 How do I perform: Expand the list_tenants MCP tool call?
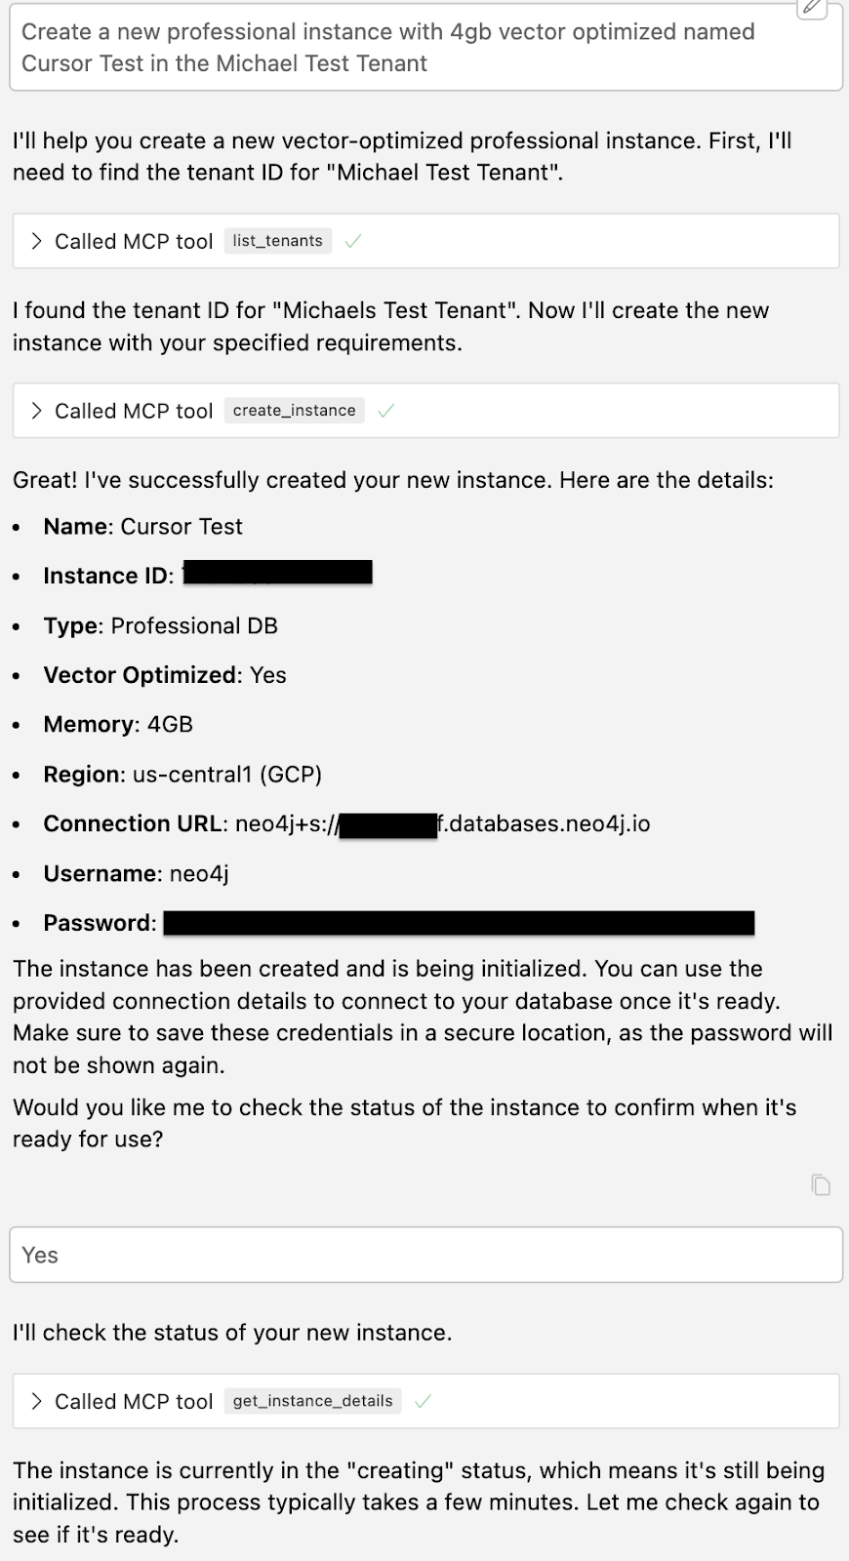(37, 240)
